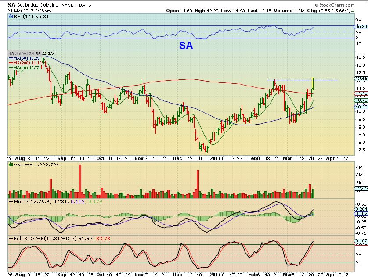Click 'Nov' on the price chart date axis
Viewport: 368px width, 279px height.
[139, 158]
